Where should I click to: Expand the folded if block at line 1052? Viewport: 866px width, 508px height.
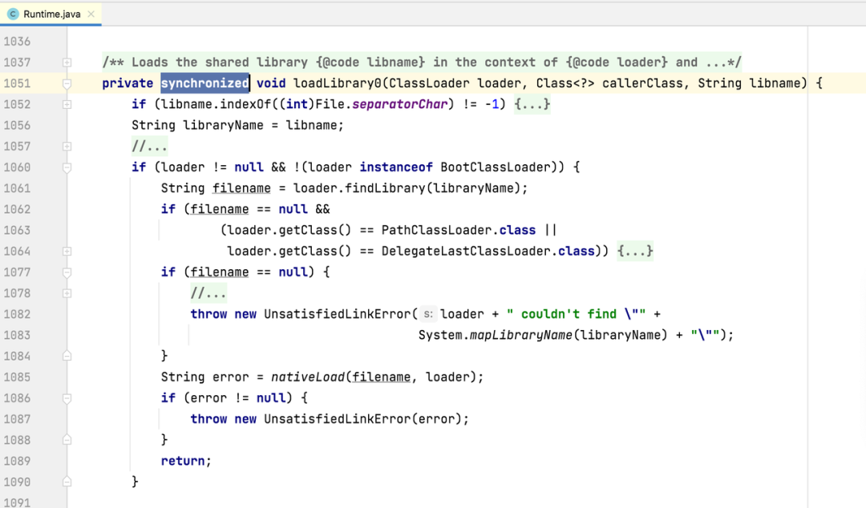[x=67, y=104]
